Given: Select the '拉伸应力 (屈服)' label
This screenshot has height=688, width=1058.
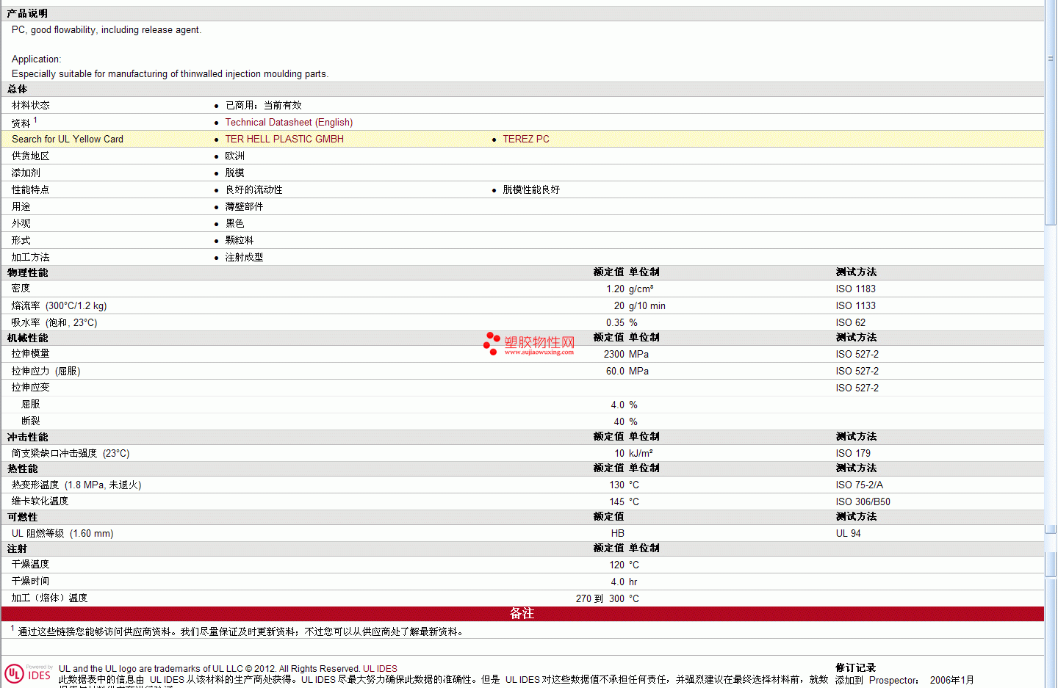Looking at the screenshot, I should 46,372.
